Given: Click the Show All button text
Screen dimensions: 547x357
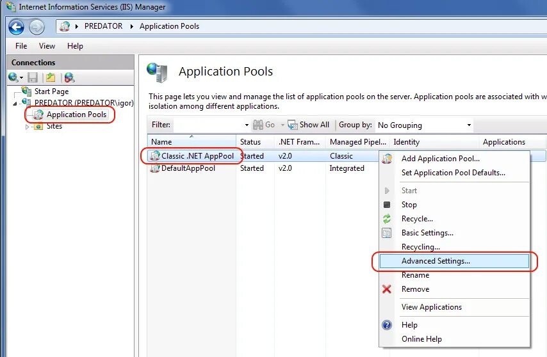Looking at the screenshot, I should [314, 125].
